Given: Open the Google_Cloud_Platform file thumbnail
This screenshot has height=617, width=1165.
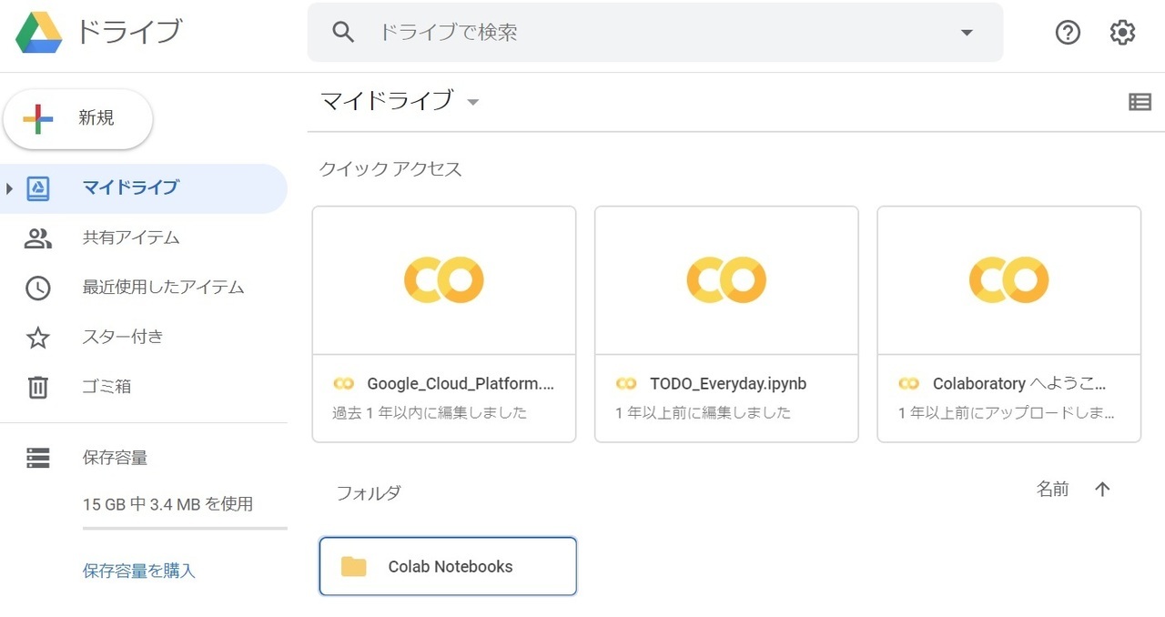Looking at the screenshot, I should (444, 280).
